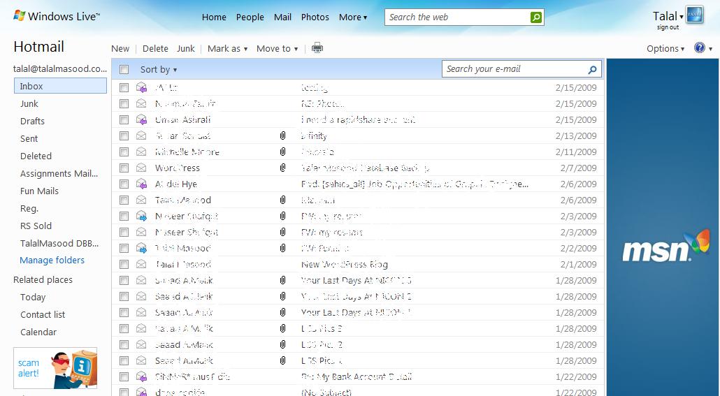
Task: Open the TalalMasood DBB folder
Action: 59,243
